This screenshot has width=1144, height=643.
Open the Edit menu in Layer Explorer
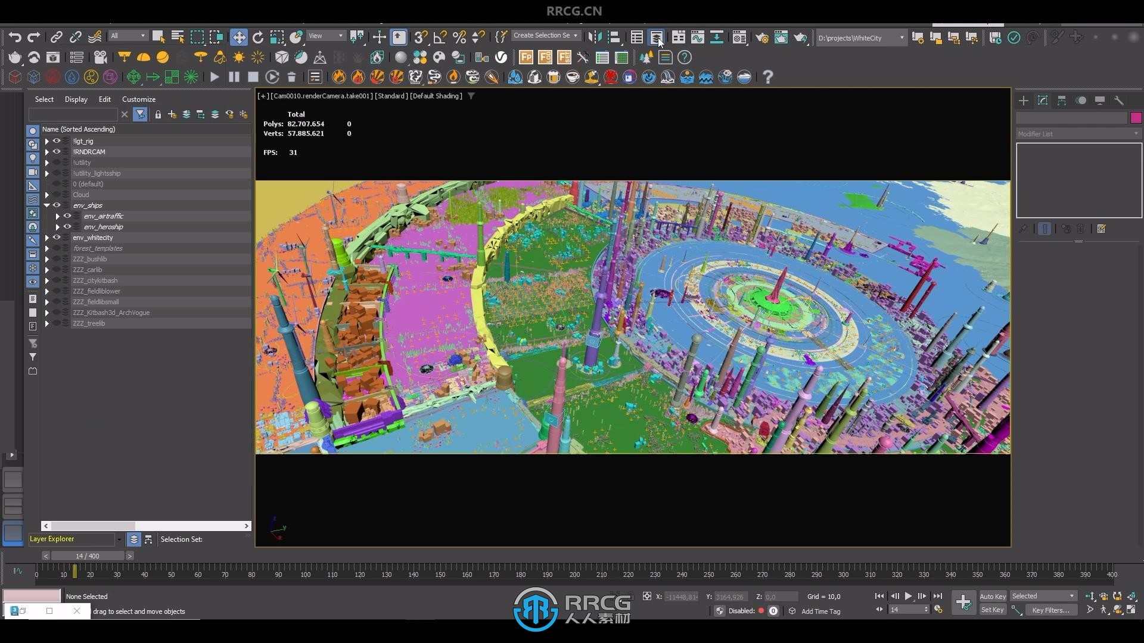pyautogui.click(x=105, y=99)
